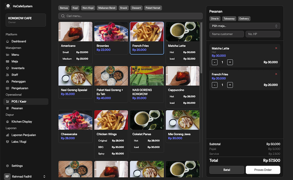
Task: Open KONGKOW CAFE owner selector
Action: 25,20
